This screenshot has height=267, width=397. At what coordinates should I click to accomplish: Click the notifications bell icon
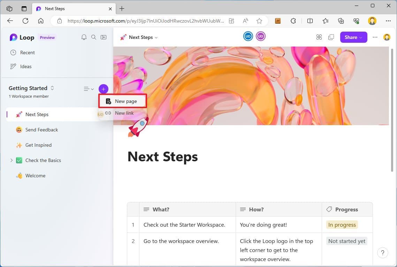click(x=84, y=37)
